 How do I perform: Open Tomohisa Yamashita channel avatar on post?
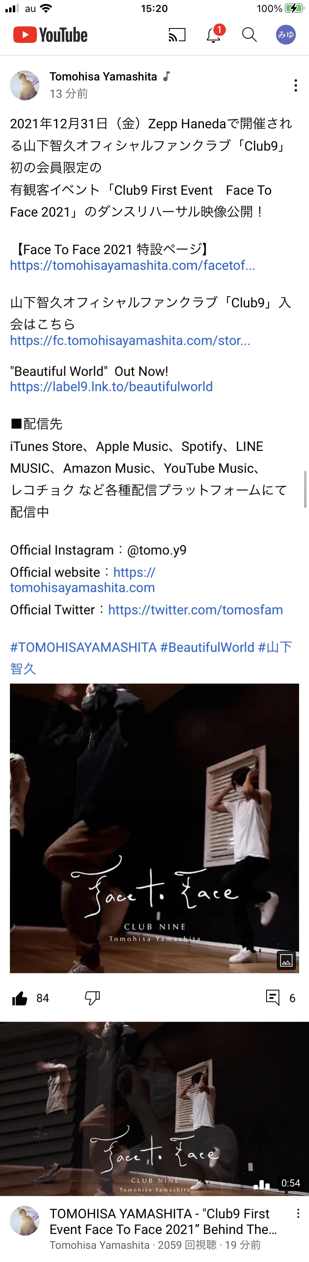(x=24, y=85)
